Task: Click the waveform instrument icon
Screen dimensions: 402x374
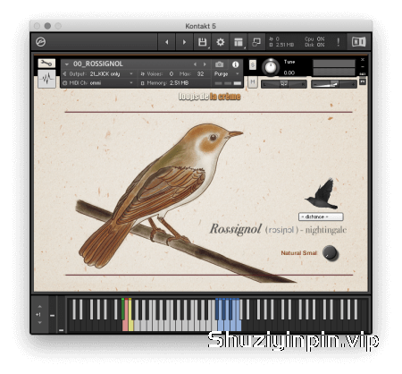Action: coord(46,79)
